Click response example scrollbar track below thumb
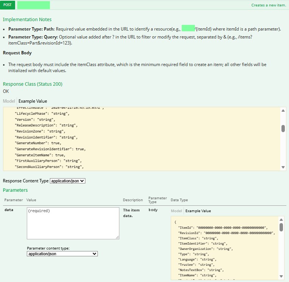 tap(283, 151)
